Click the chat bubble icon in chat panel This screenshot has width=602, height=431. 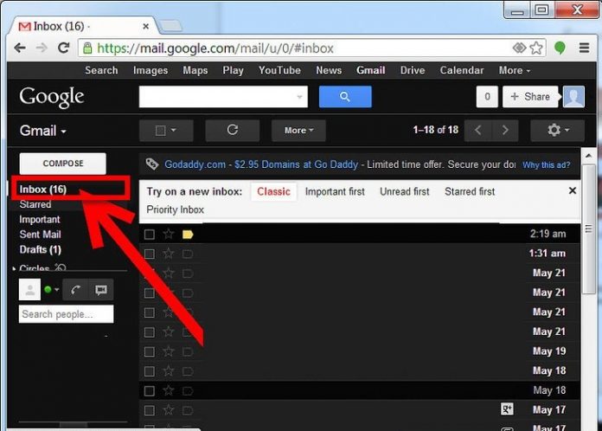(x=100, y=290)
